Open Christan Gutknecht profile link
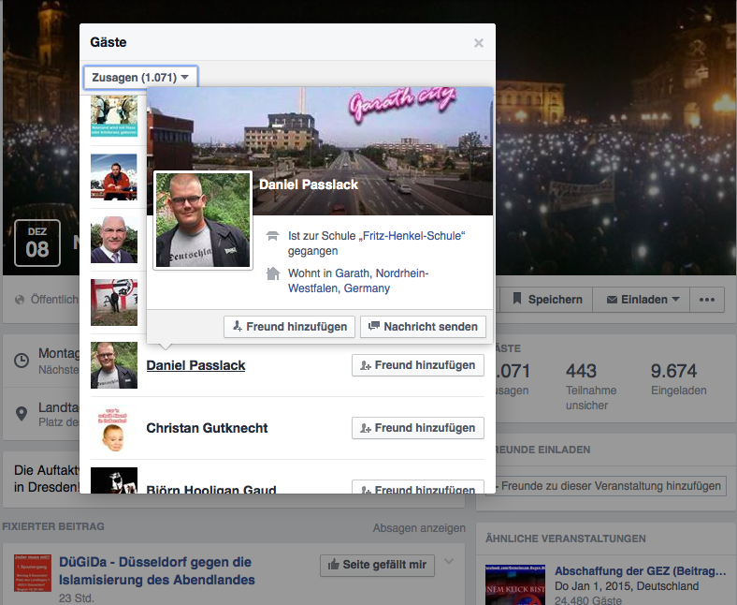The image size is (737, 605). point(207,428)
